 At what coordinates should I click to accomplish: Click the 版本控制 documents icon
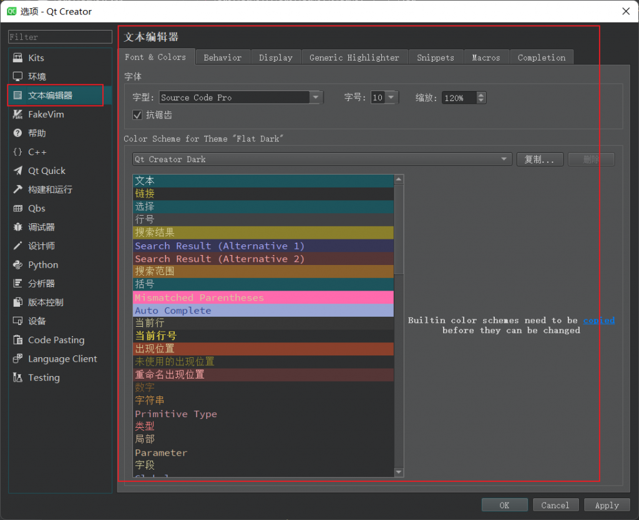coord(17,302)
